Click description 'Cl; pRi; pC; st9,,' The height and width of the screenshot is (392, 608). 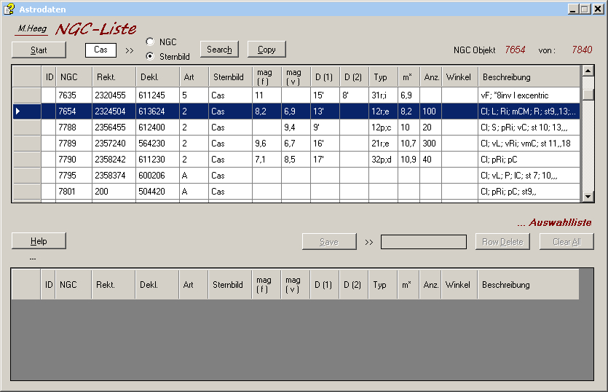tap(529, 192)
